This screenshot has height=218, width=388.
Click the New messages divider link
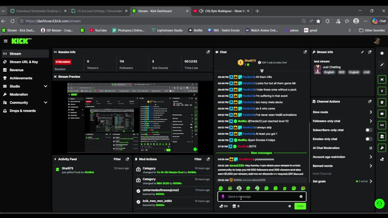pyautogui.click(x=261, y=153)
